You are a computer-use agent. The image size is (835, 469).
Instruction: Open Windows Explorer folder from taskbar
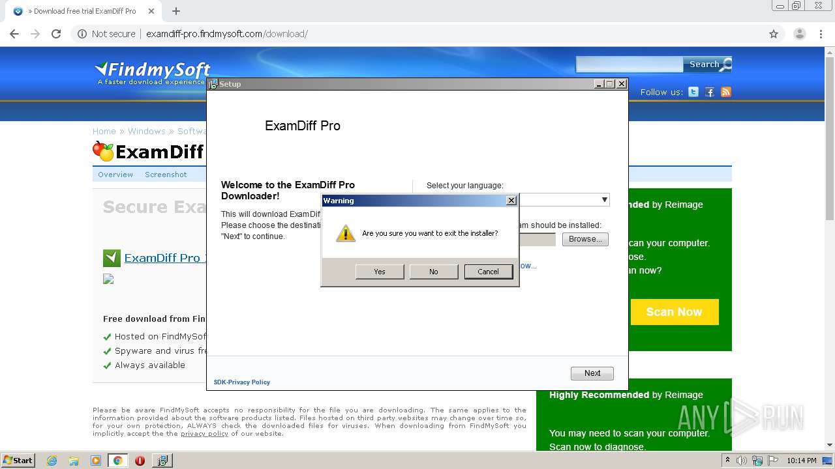click(74, 461)
